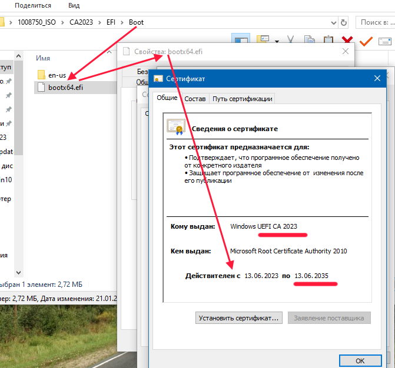The height and width of the screenshot is (368, 395).
Task: Click Windows UEFI CA 2023 issued-to value
Action: point(264,226)
